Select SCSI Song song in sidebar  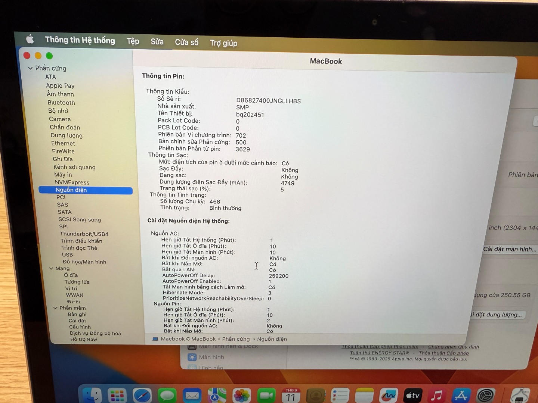(80, 219)
